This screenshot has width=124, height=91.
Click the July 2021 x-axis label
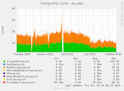point(90,54)
